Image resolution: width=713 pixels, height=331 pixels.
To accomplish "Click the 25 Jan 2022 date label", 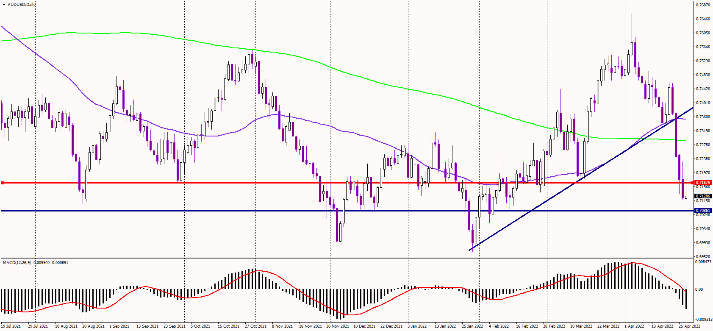I will point(472,326).
